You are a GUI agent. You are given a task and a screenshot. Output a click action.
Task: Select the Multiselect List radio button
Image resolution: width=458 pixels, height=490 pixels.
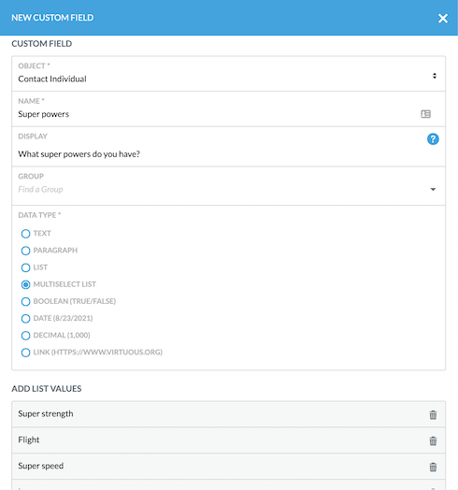[25, 284]
